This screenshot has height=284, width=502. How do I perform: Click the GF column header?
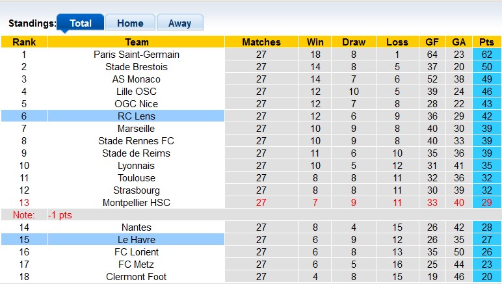[432, 42]
